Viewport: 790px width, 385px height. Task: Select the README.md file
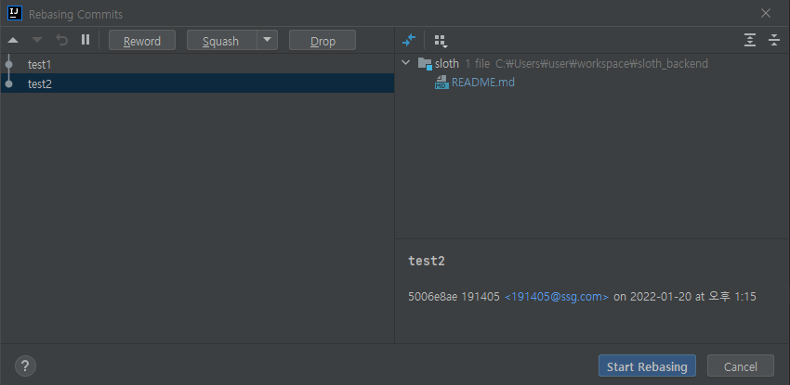(482, 83)
